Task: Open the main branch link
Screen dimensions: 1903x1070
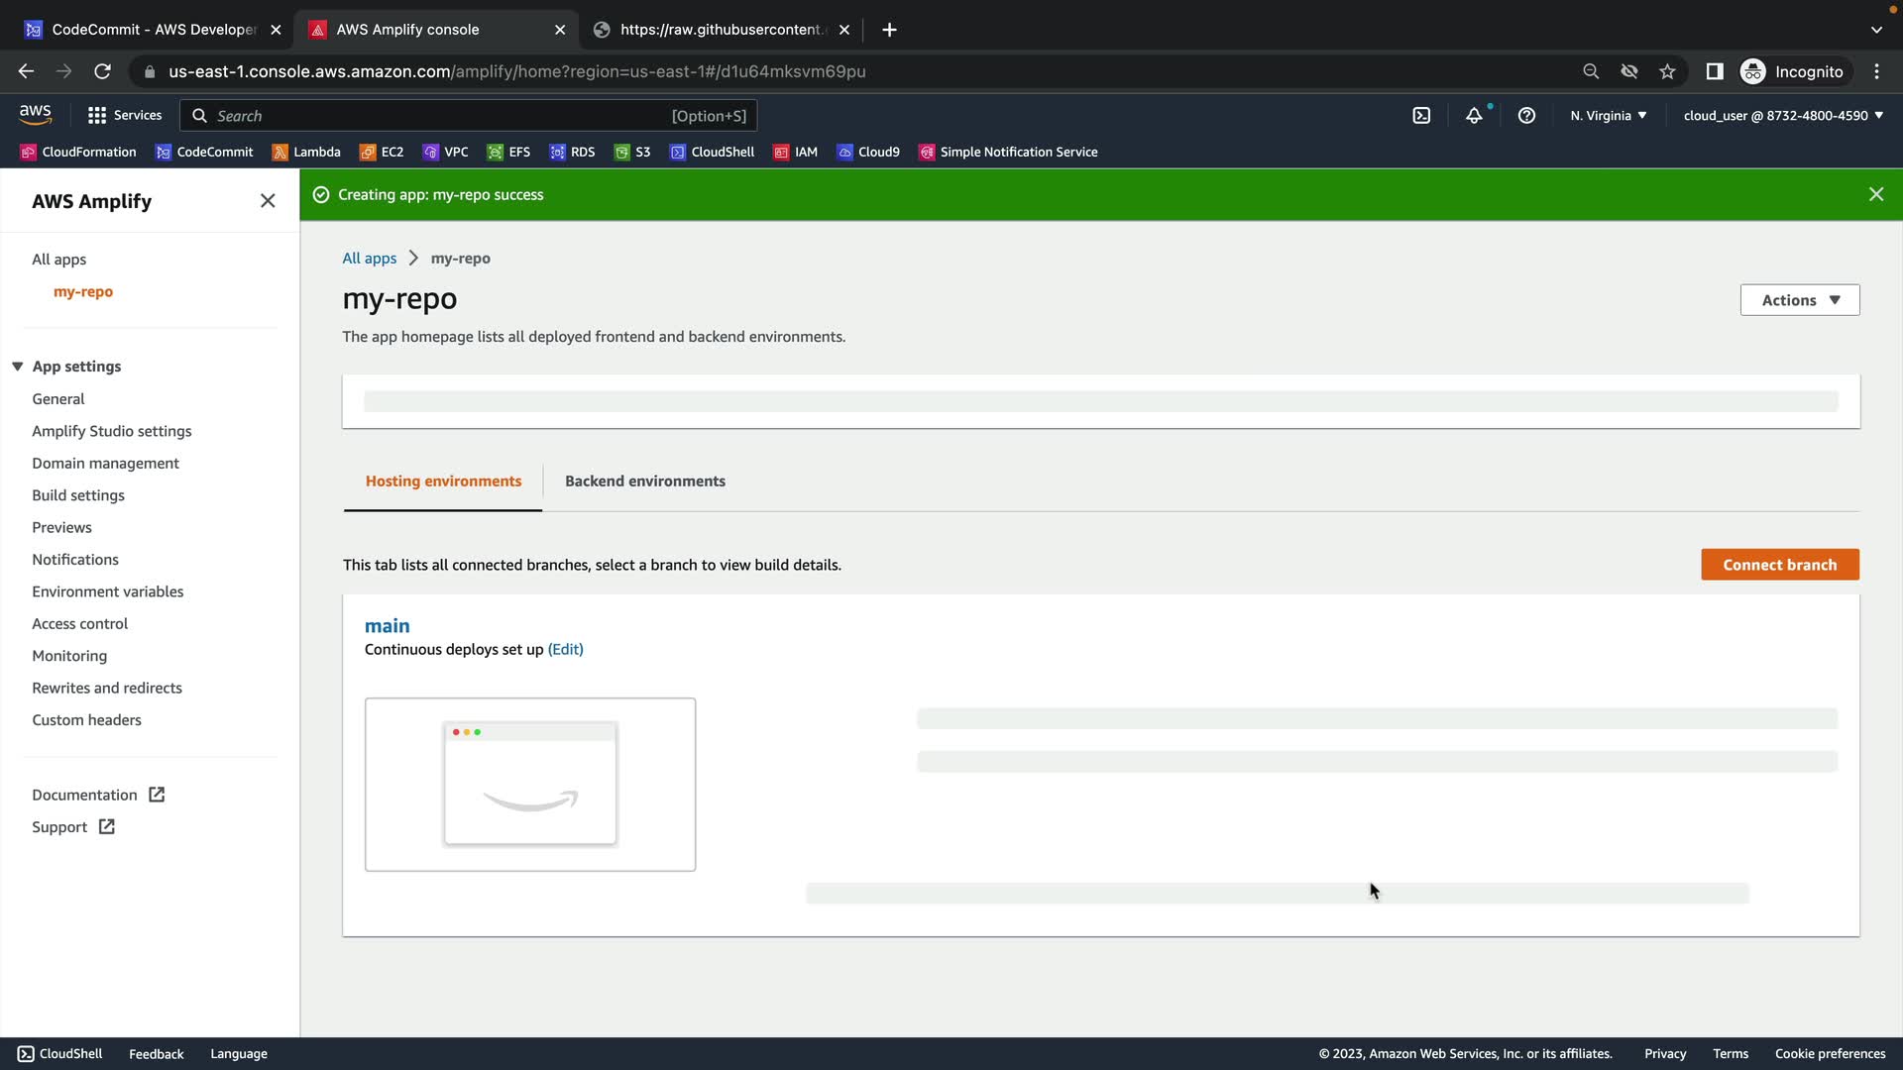Action: tap(387, 626)
